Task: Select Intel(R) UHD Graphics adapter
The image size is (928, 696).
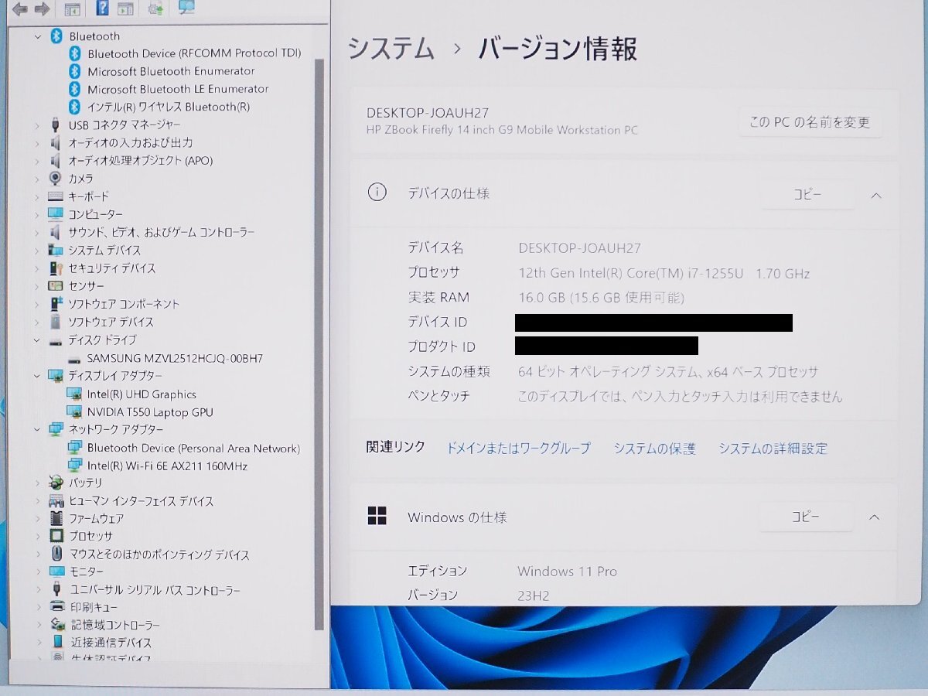Action: (142, 394)
